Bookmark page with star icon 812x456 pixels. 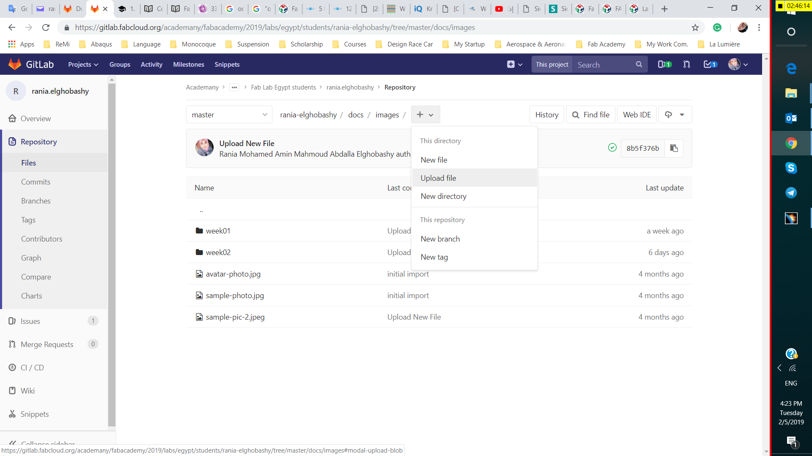(695, 27)
